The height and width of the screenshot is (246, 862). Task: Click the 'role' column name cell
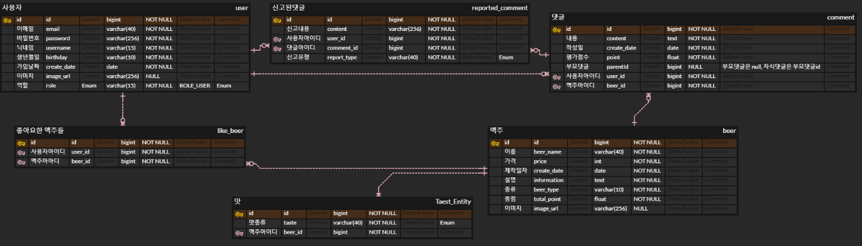pyautogui.click(x=61, y=86)
